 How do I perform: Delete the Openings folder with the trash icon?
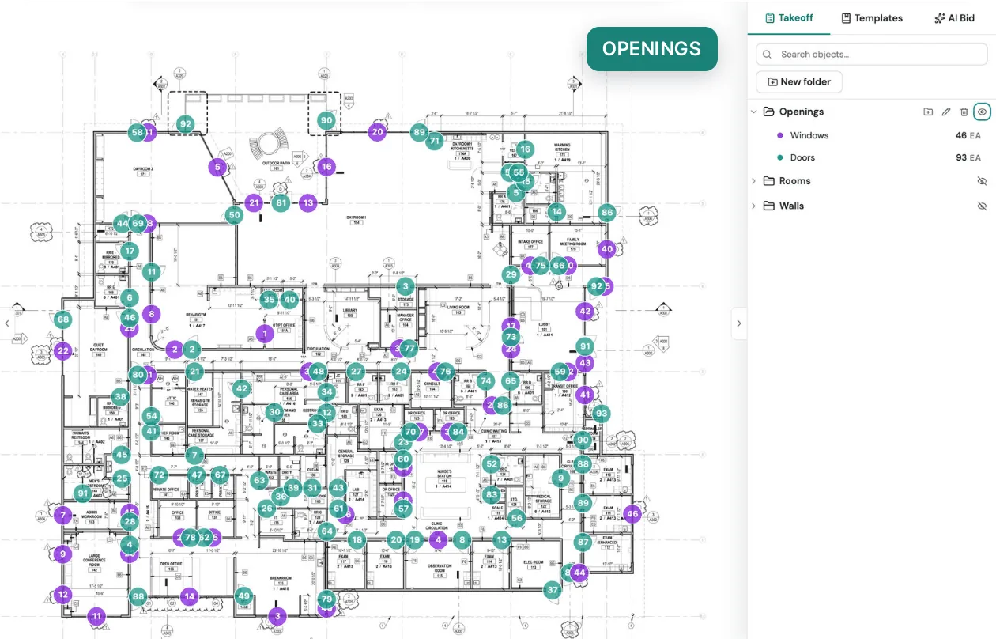click(x=964, y=112)
